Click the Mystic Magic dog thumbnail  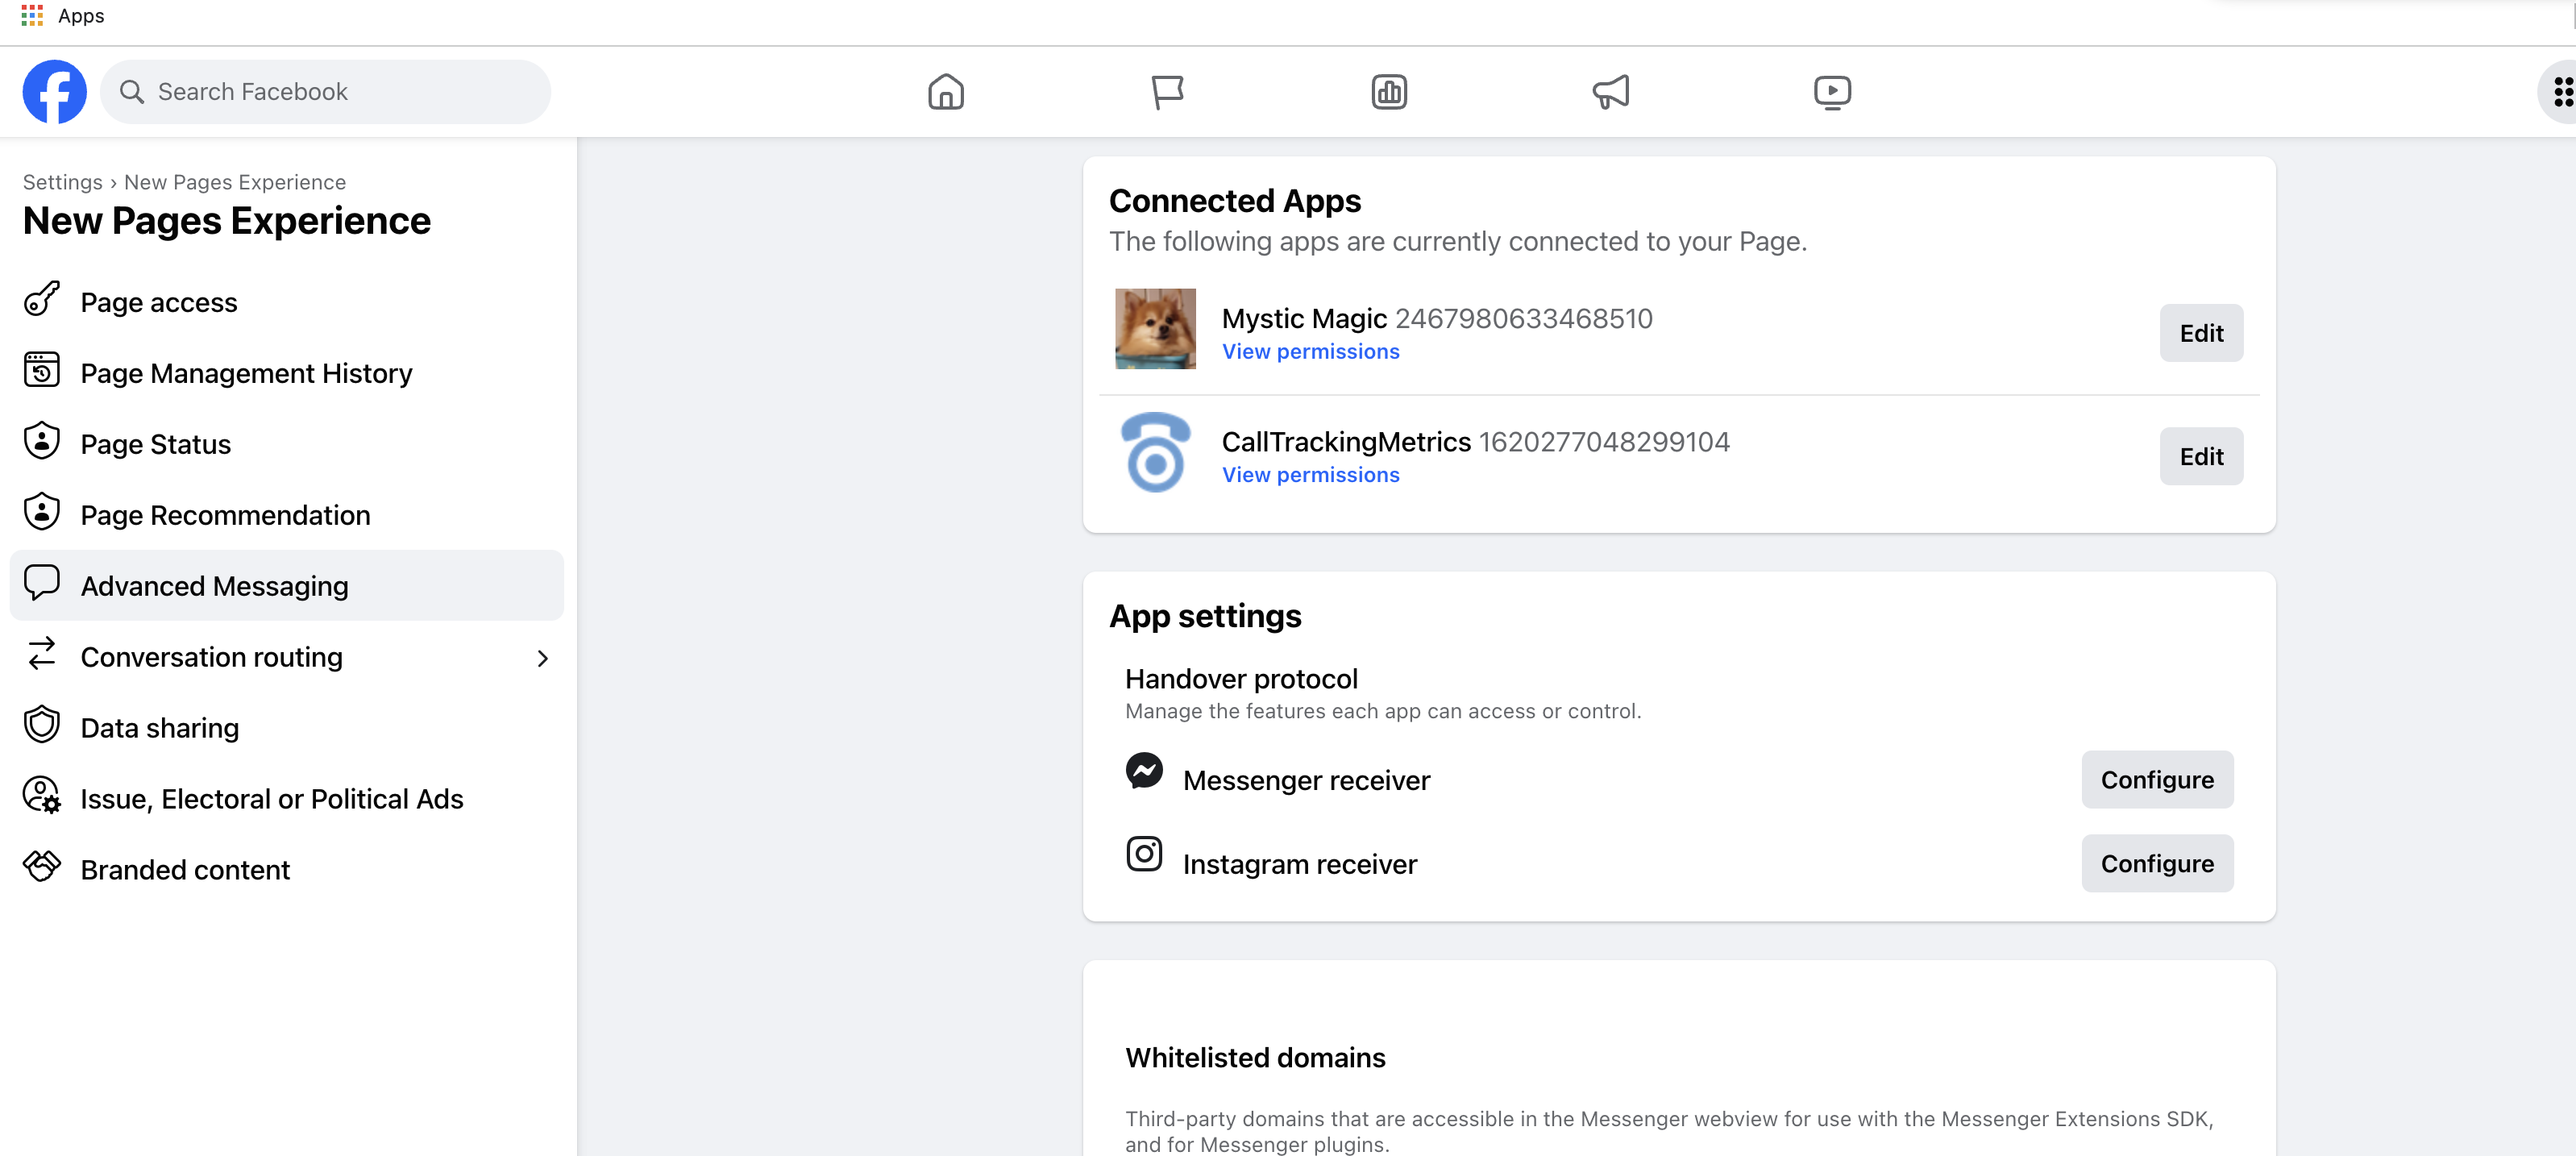(x=1155, y=329)
